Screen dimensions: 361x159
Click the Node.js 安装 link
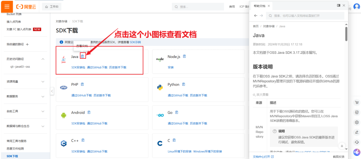[x=171, y=67]
